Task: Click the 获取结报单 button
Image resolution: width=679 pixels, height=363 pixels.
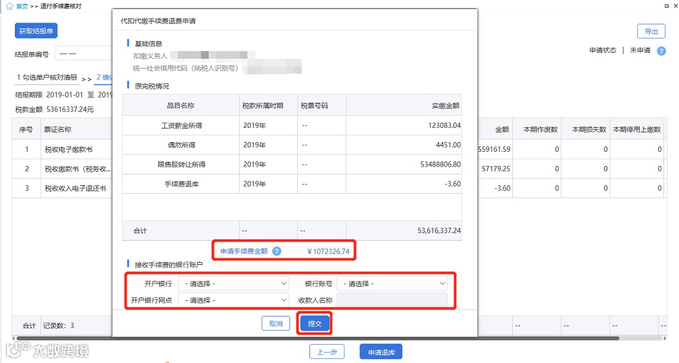Action: click(36, 31)
